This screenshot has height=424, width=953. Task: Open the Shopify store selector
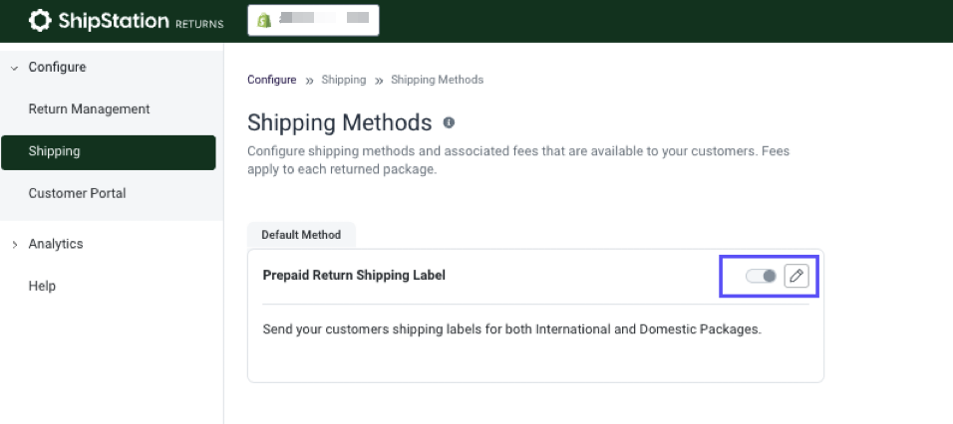pyautogui.click(x=313, y=20)
